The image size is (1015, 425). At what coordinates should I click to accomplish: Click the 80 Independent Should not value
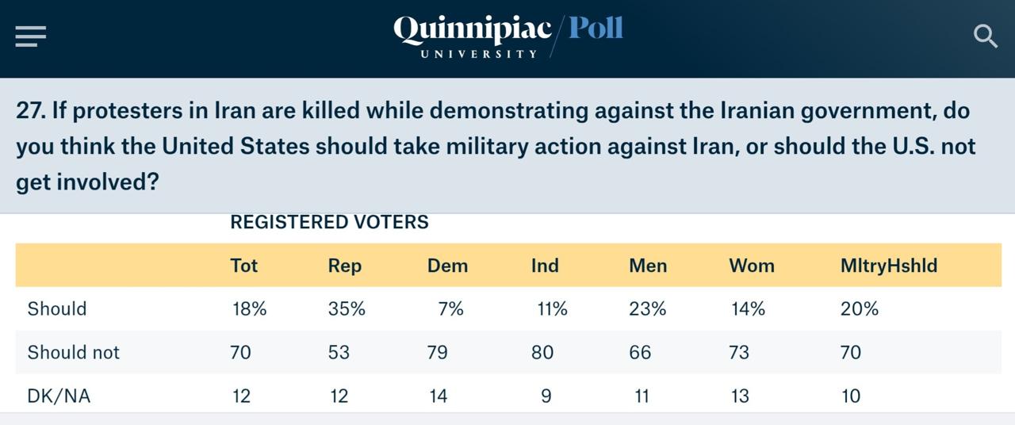click(x=542, y=352)
